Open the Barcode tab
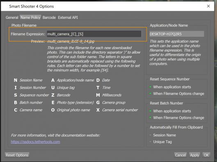The image size is (217, 162). [x=49, y=18]
